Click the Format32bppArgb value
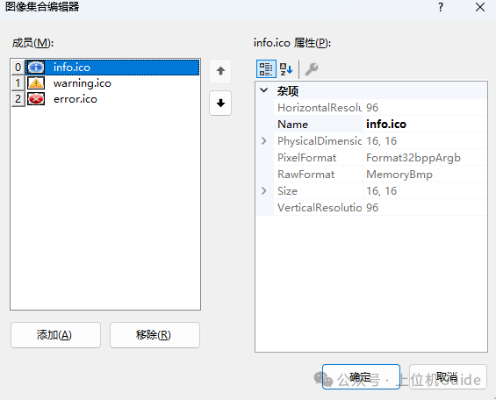Image resolution: width=496 pixels, height=400 pixels. (413, 158)
